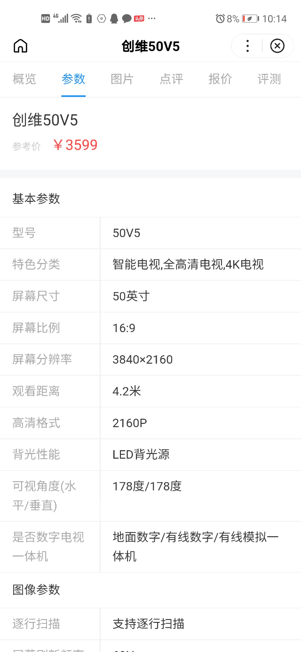Close the mini program with X icon

(277, 46)
